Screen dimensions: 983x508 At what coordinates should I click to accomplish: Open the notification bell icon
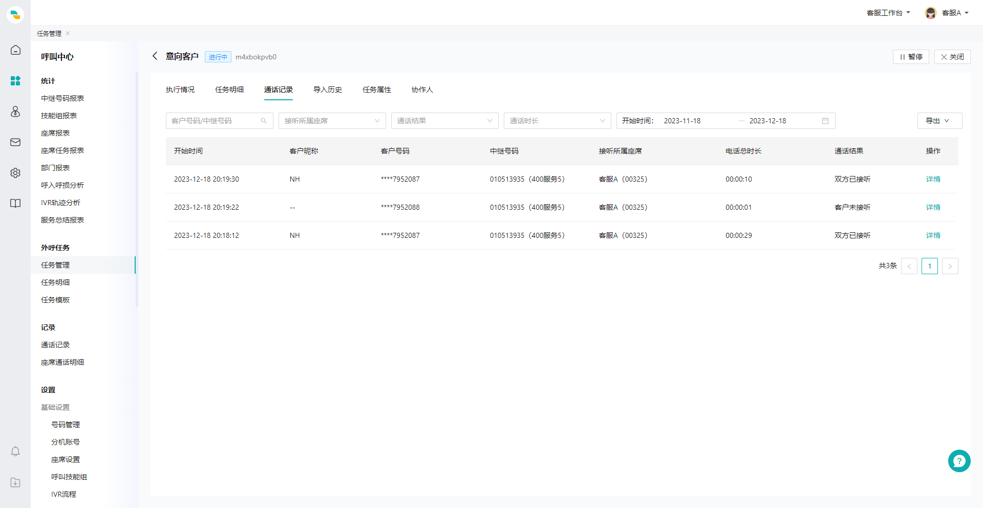point(15,451)
